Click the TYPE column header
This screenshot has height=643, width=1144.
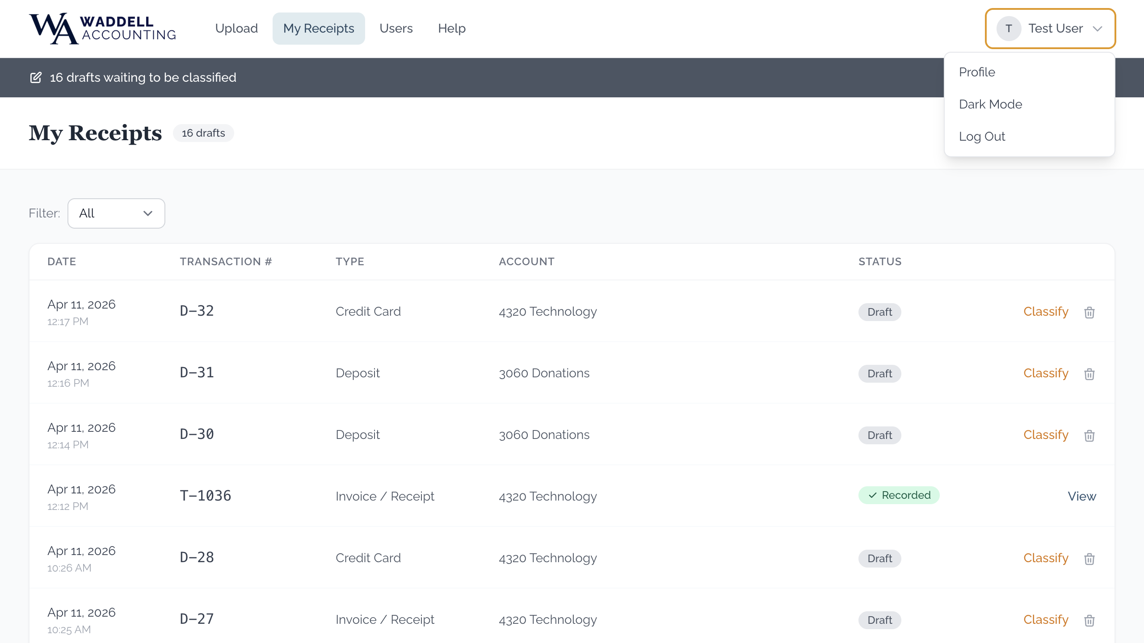pyautogui.click(x=350, y=262)
